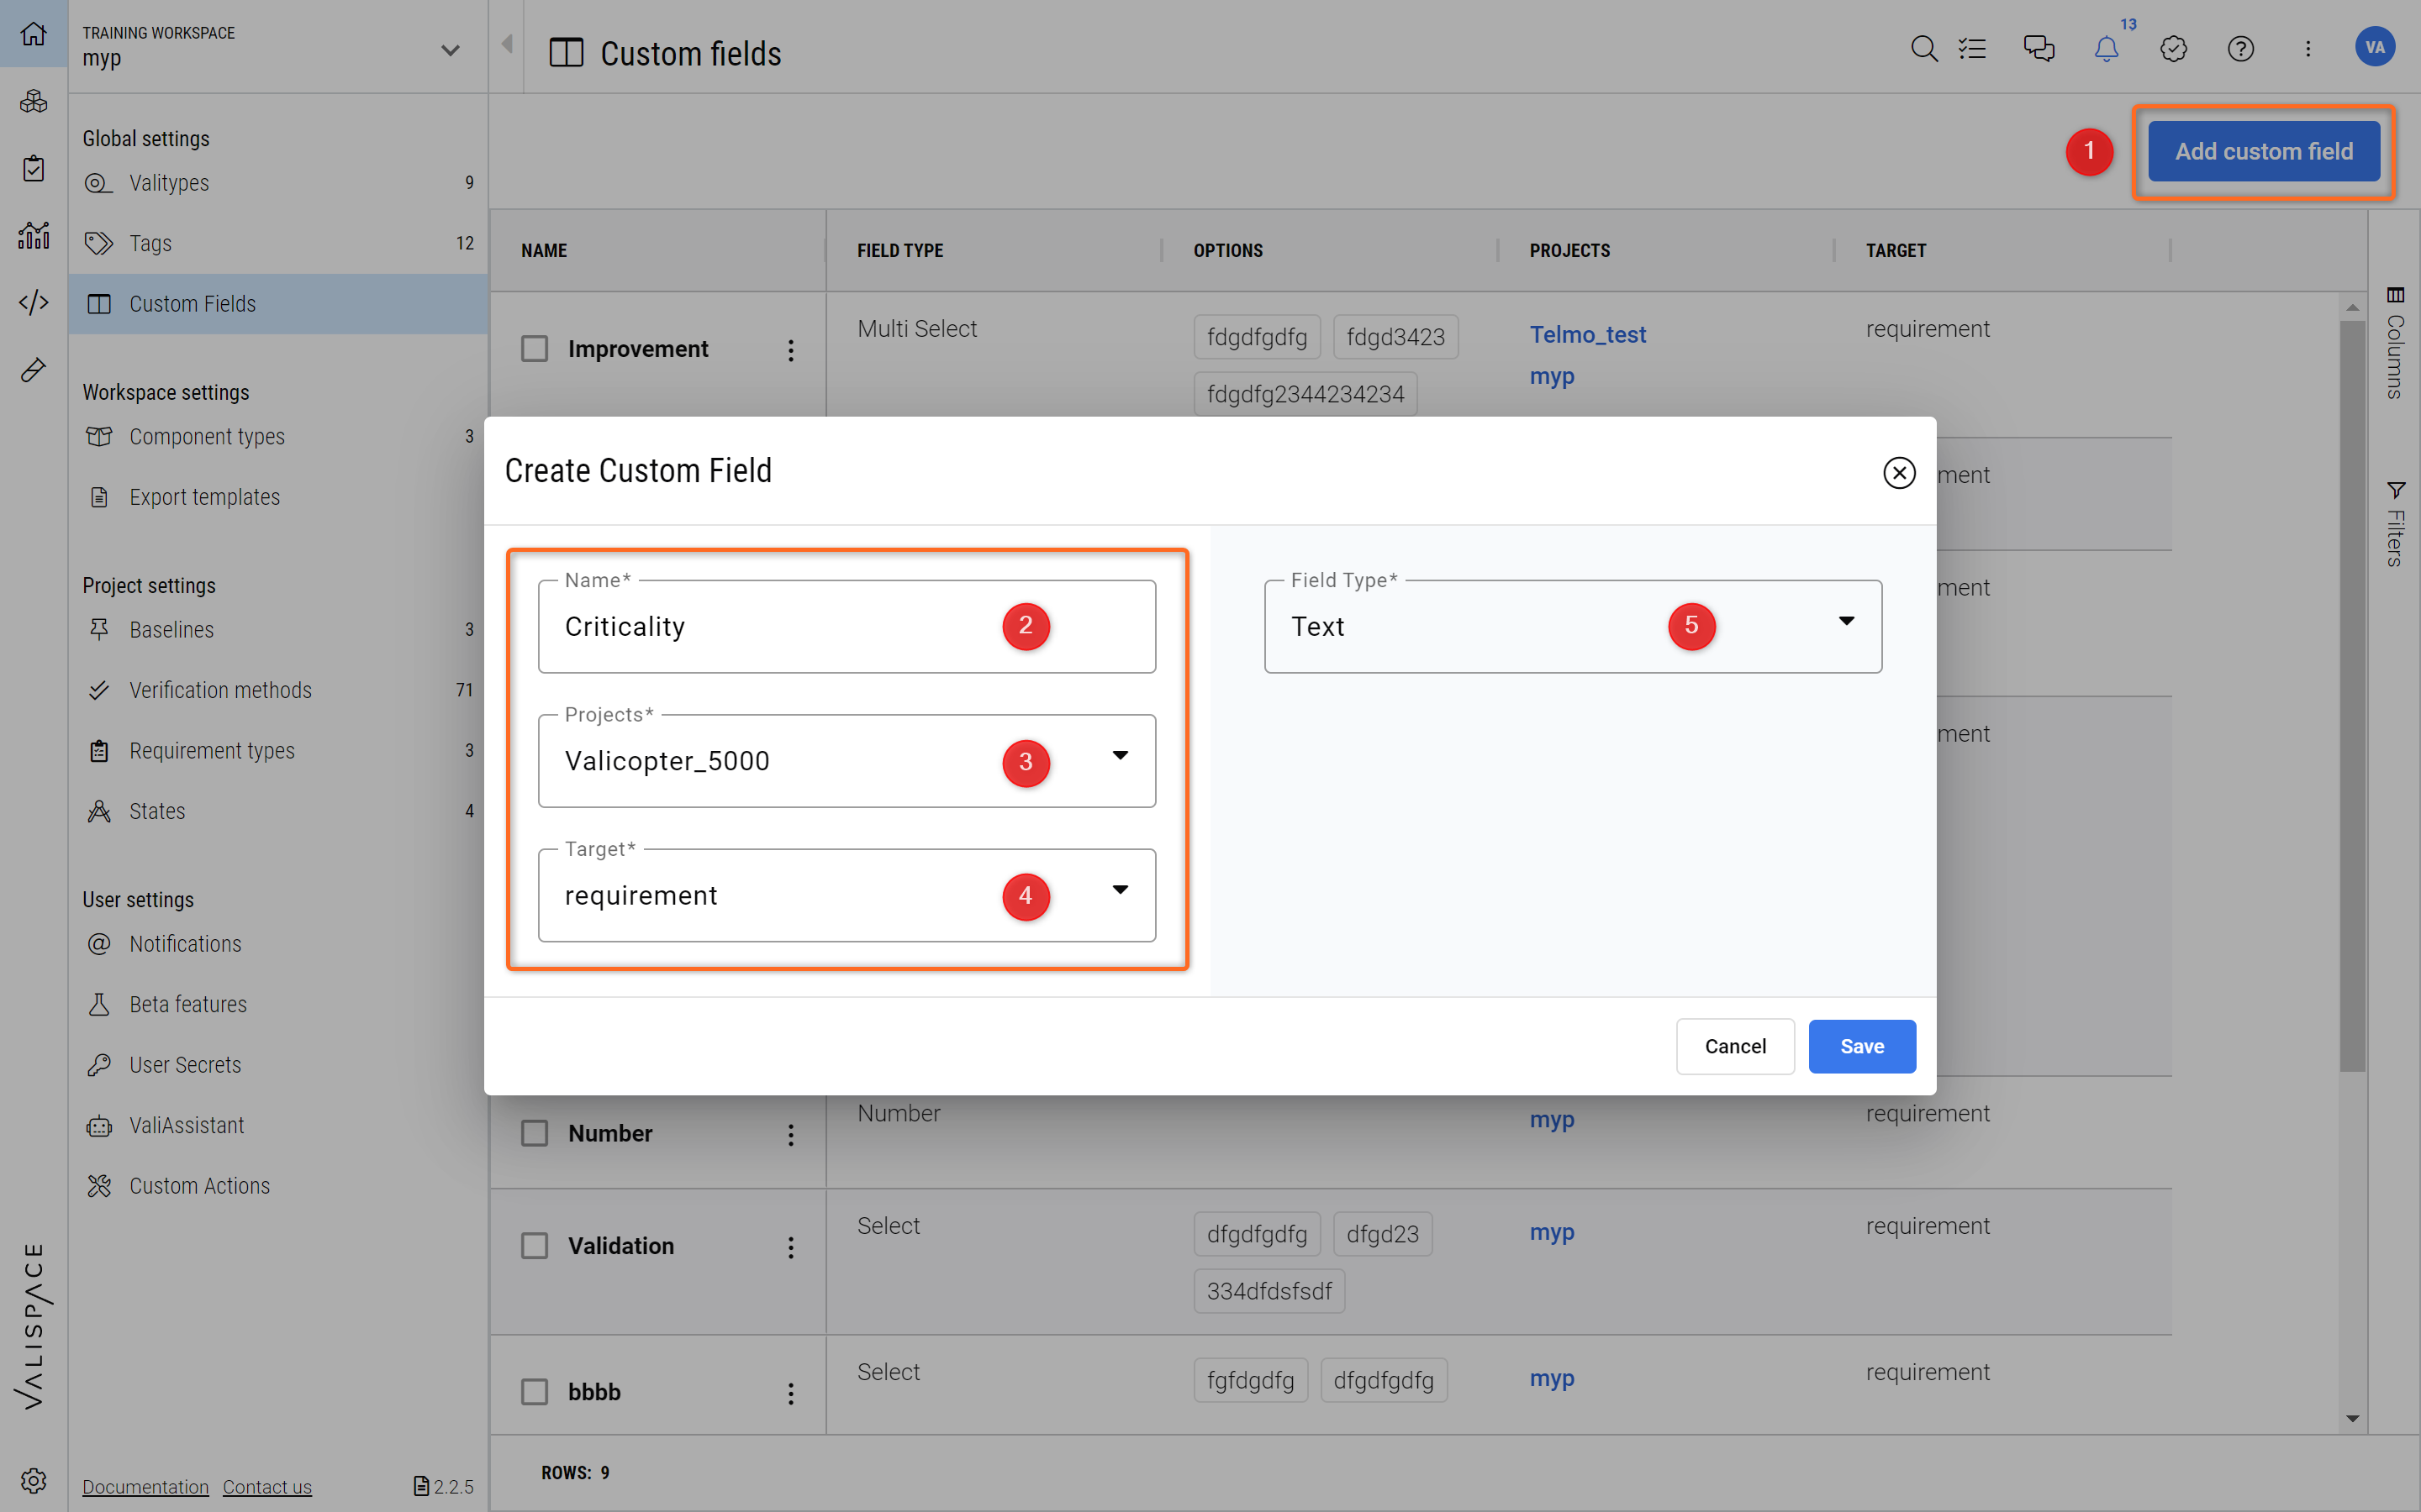Click the Name field containing Criticality
The height and width of the screenshot is (1512, 2421).
[x=847, y=627]
